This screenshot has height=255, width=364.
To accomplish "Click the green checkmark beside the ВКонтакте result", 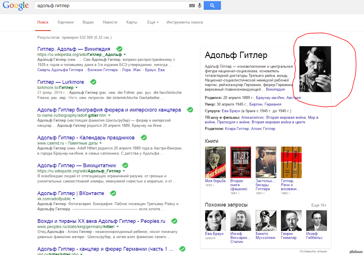I will click(x=113, y=193).
